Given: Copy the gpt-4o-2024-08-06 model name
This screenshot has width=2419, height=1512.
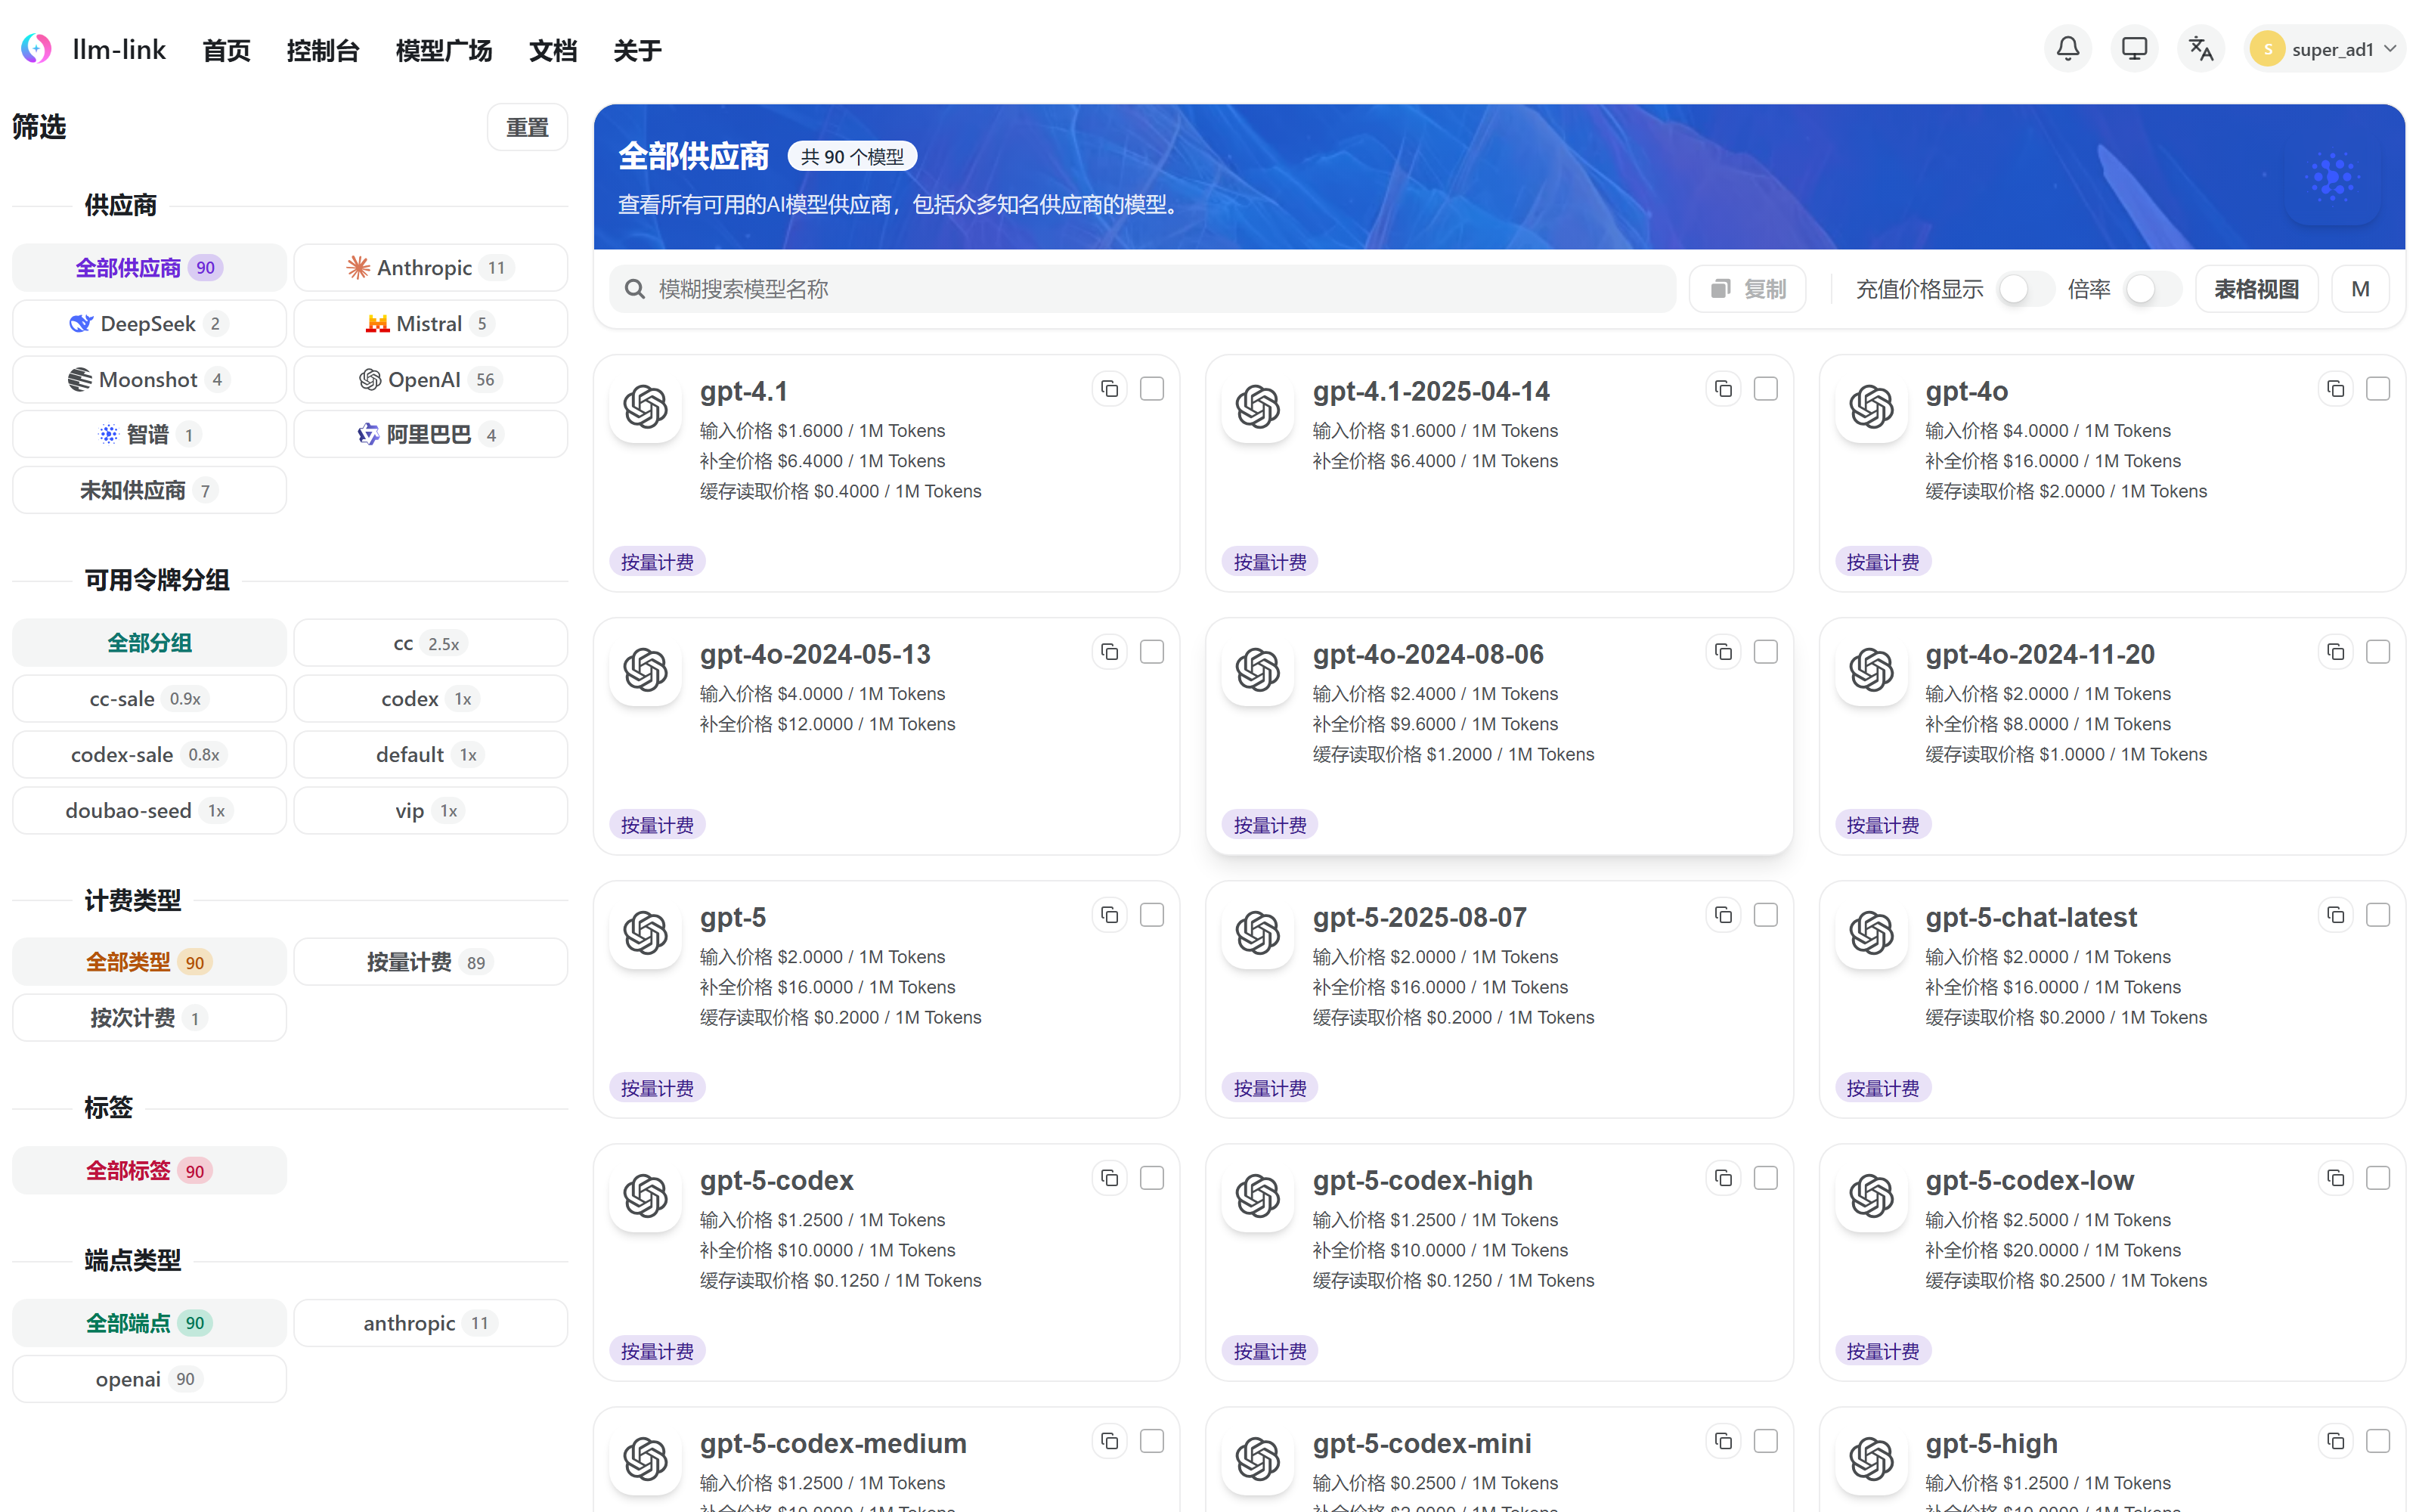Looking at the screenshot, I should (x=1724, y=652).
